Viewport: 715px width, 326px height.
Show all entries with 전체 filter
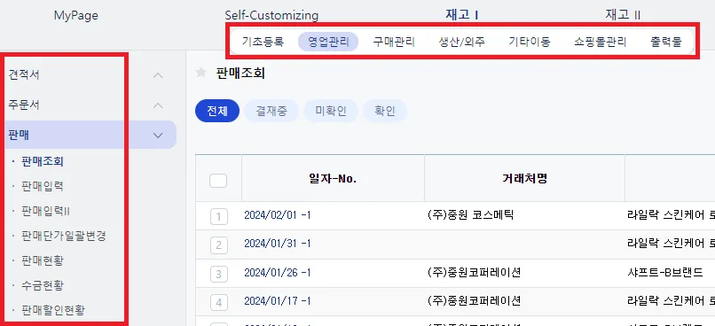pos(217,111)
